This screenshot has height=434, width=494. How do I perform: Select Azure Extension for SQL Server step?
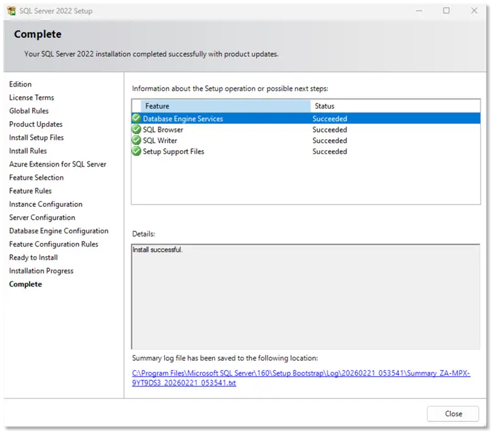[x=57, y=164]
